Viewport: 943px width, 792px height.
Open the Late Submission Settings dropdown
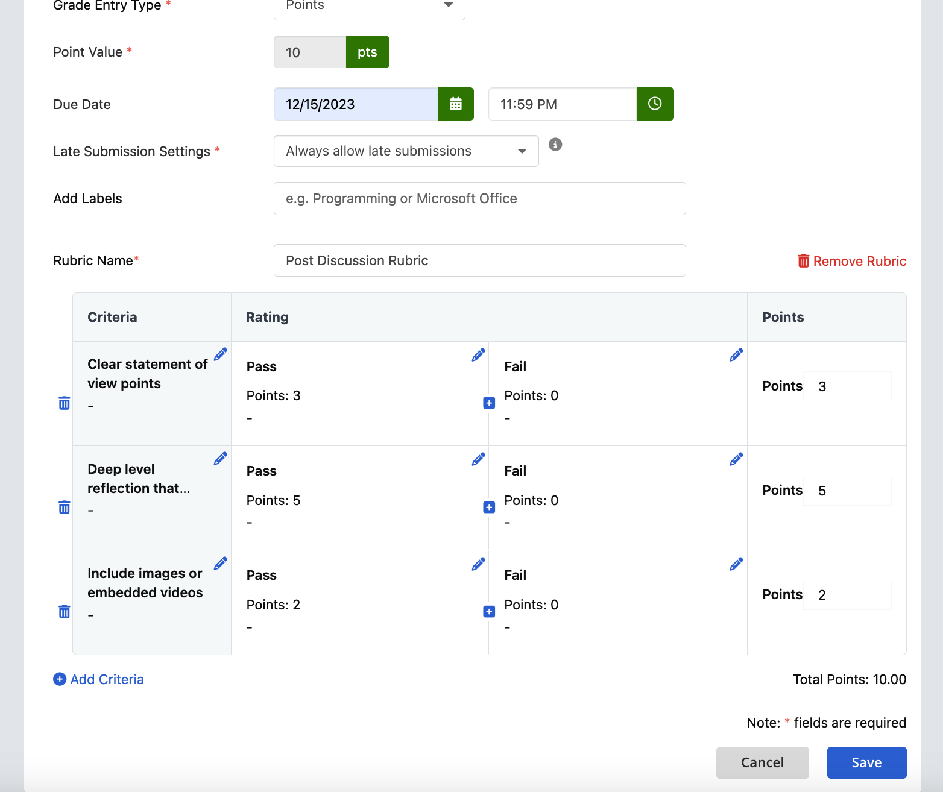(406, 151)
